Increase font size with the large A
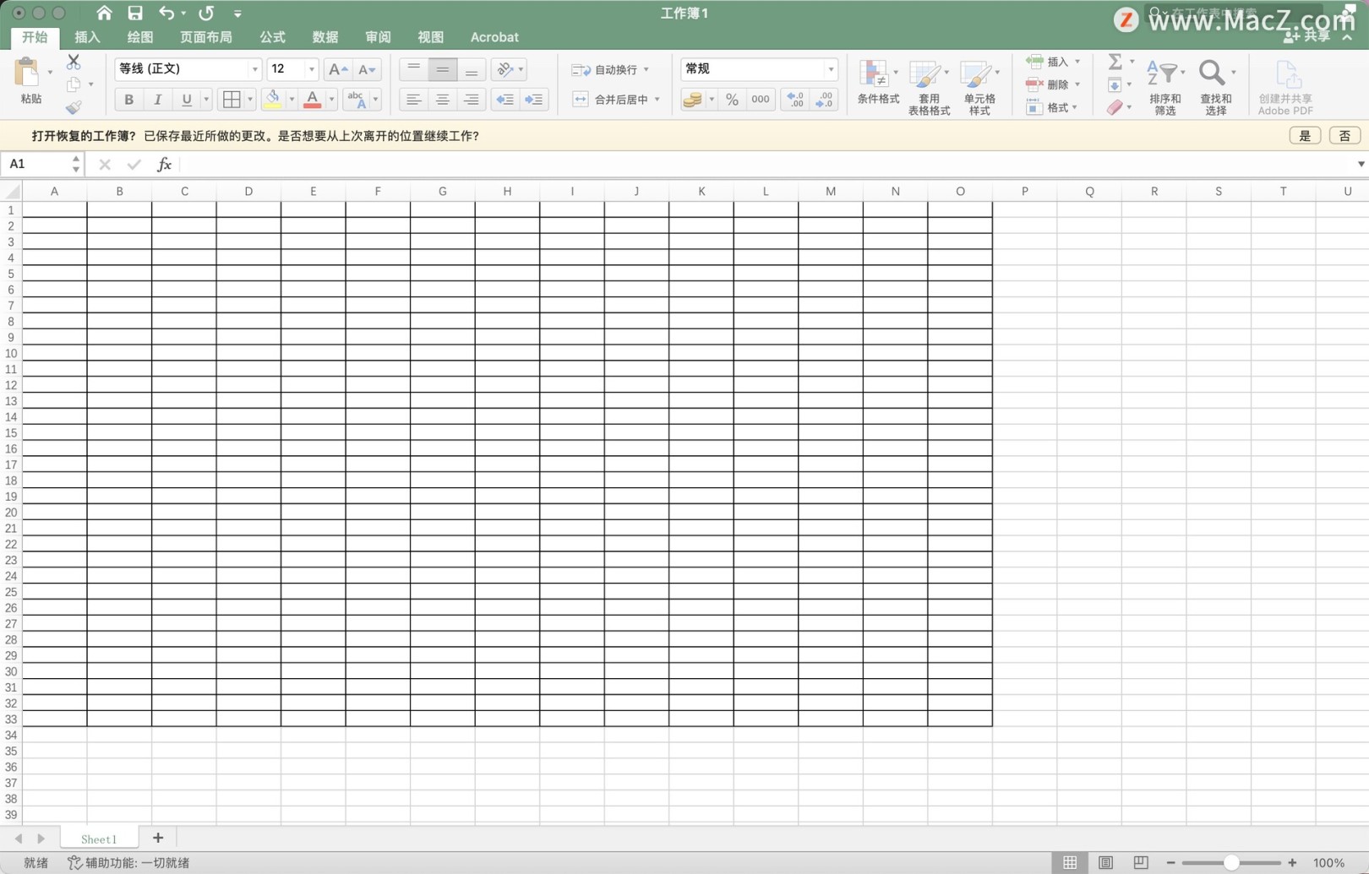The width and height of the screenshot is (1369, 874). (337, 69)
